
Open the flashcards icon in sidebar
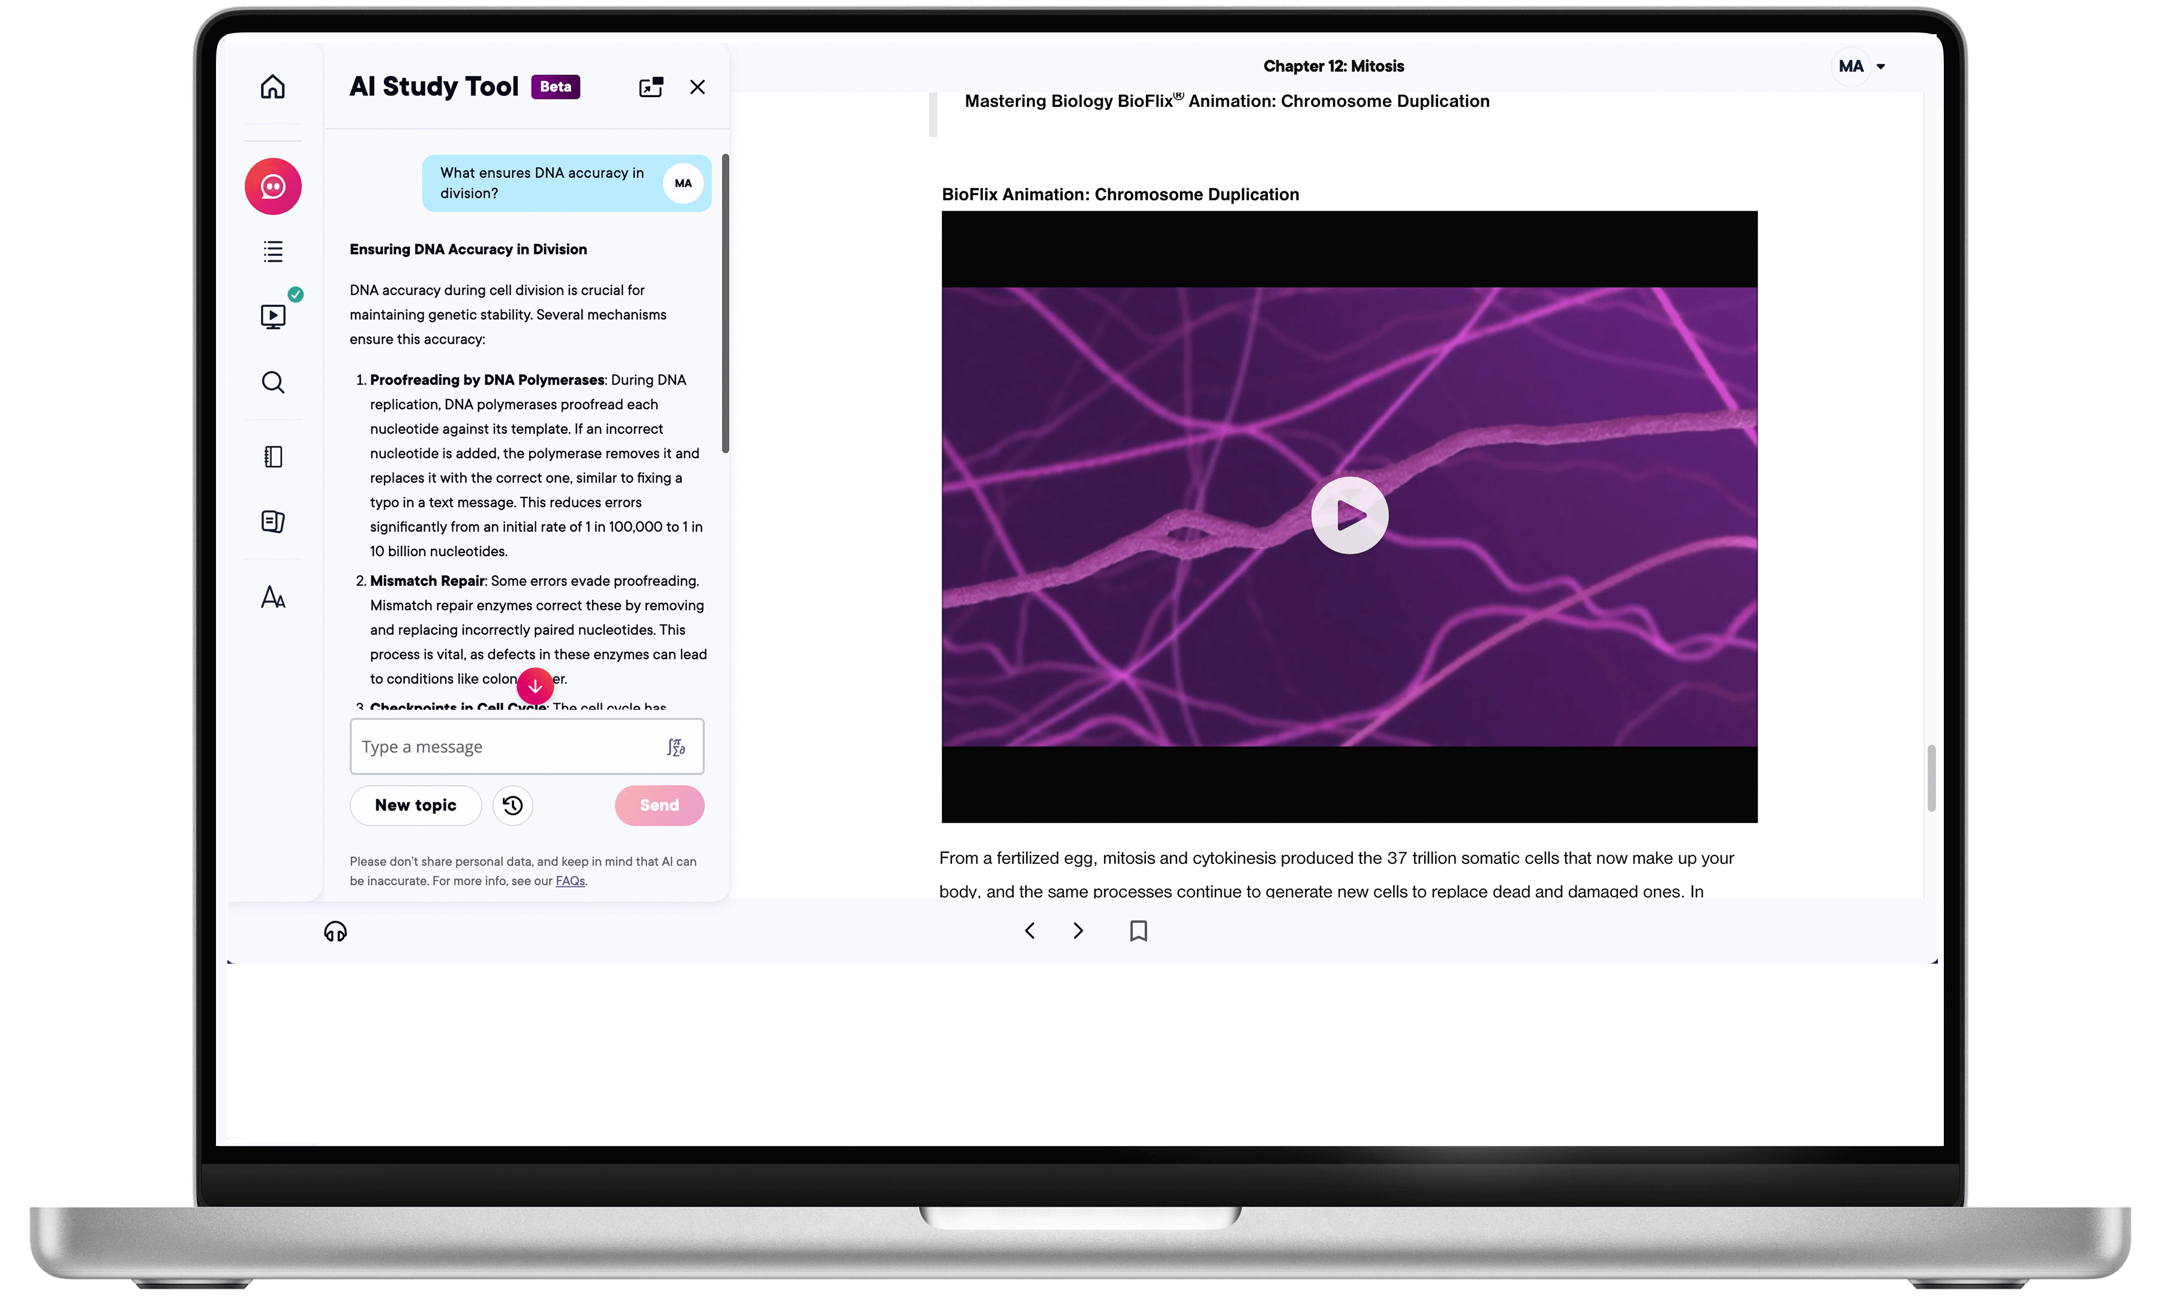pos(273,521)
